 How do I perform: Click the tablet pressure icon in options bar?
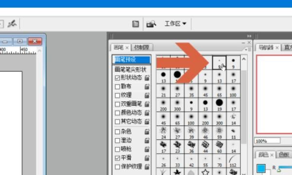[12, 24]
